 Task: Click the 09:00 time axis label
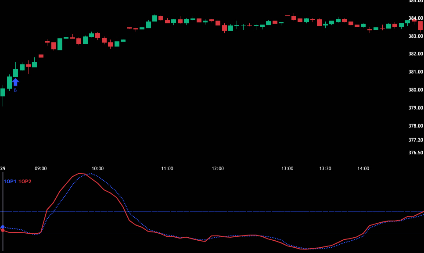click(40, 168)
